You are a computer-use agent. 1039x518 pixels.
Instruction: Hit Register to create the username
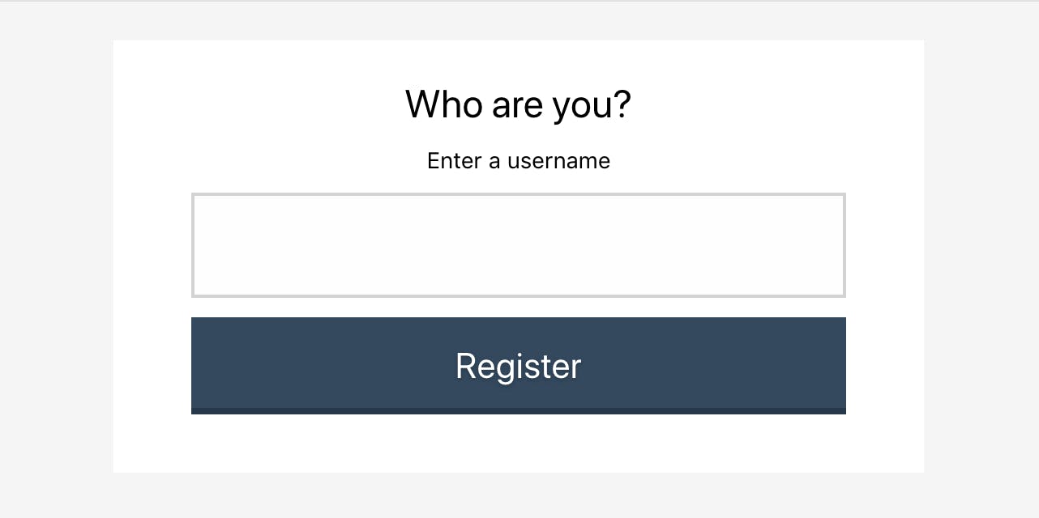519,365
